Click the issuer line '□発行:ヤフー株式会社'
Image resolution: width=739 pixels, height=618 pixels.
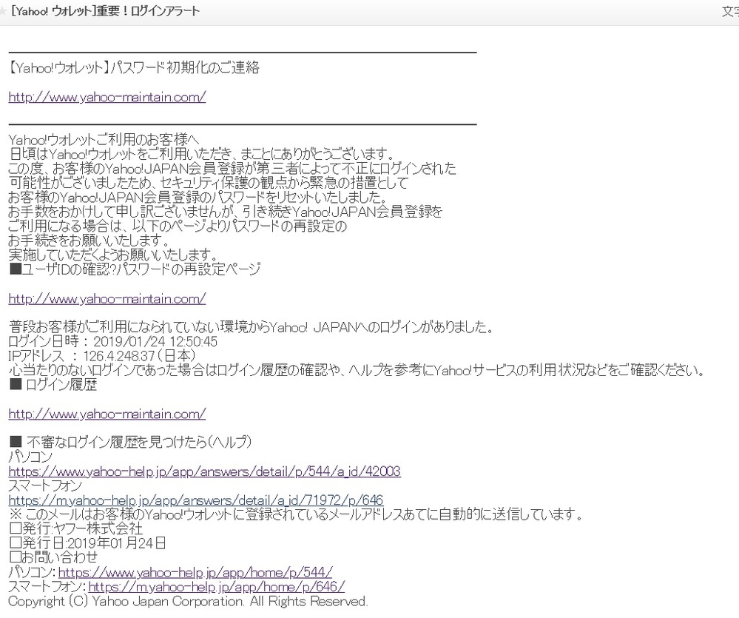point(75,529)
